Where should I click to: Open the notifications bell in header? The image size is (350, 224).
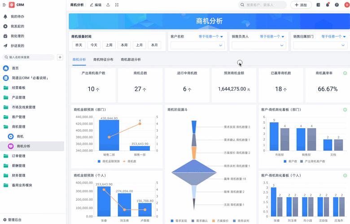click(x=328, y=5)
